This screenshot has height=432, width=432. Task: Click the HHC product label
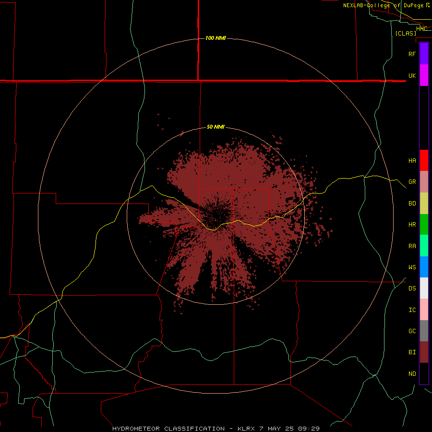[x=422, y=29]
